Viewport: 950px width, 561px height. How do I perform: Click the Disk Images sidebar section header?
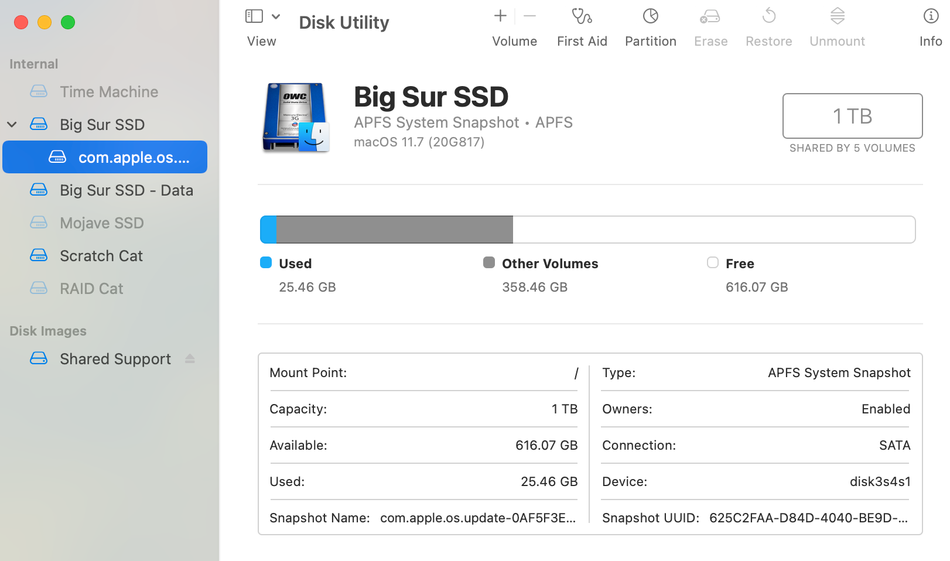tap(48, 331)
